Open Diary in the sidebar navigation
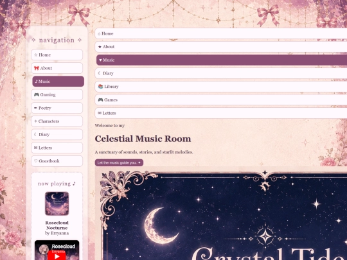 coord(57,134)
